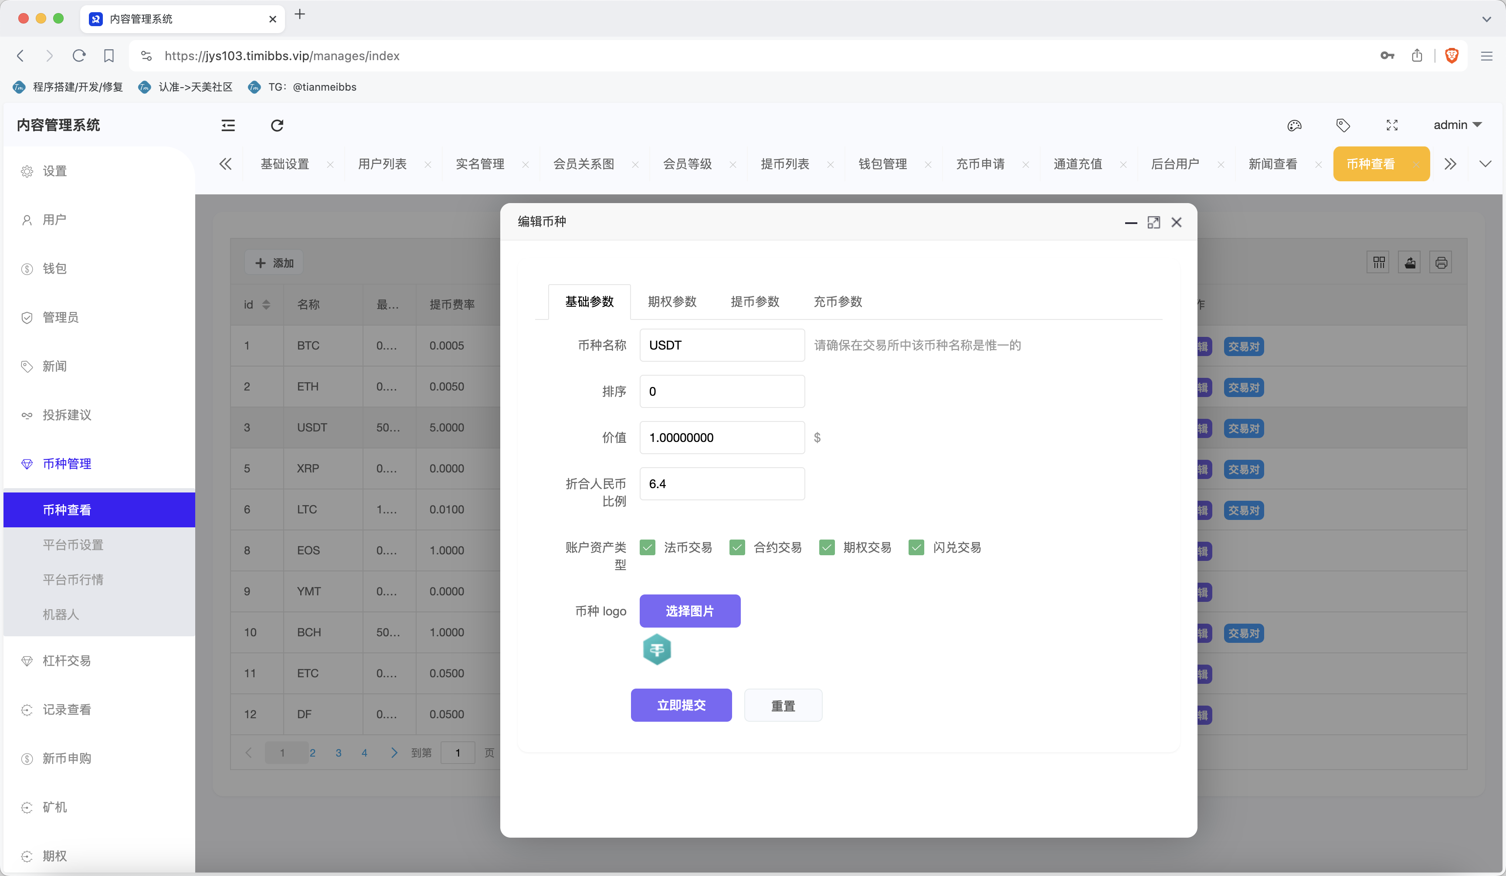Close the 编辑币种 dialog
Image resolution: width=1506 pixels, height=876 pixels.
click(1176, 222)
